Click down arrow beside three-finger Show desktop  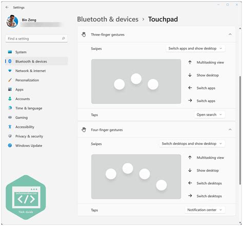click(x=190, y=75)
